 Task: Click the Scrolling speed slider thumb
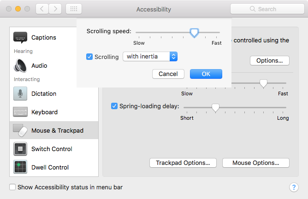(195, 33)
